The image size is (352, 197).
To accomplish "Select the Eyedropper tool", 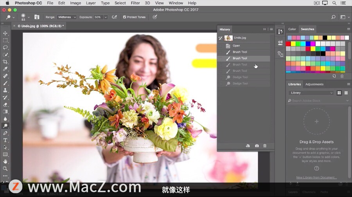I will tap(5, 69).
